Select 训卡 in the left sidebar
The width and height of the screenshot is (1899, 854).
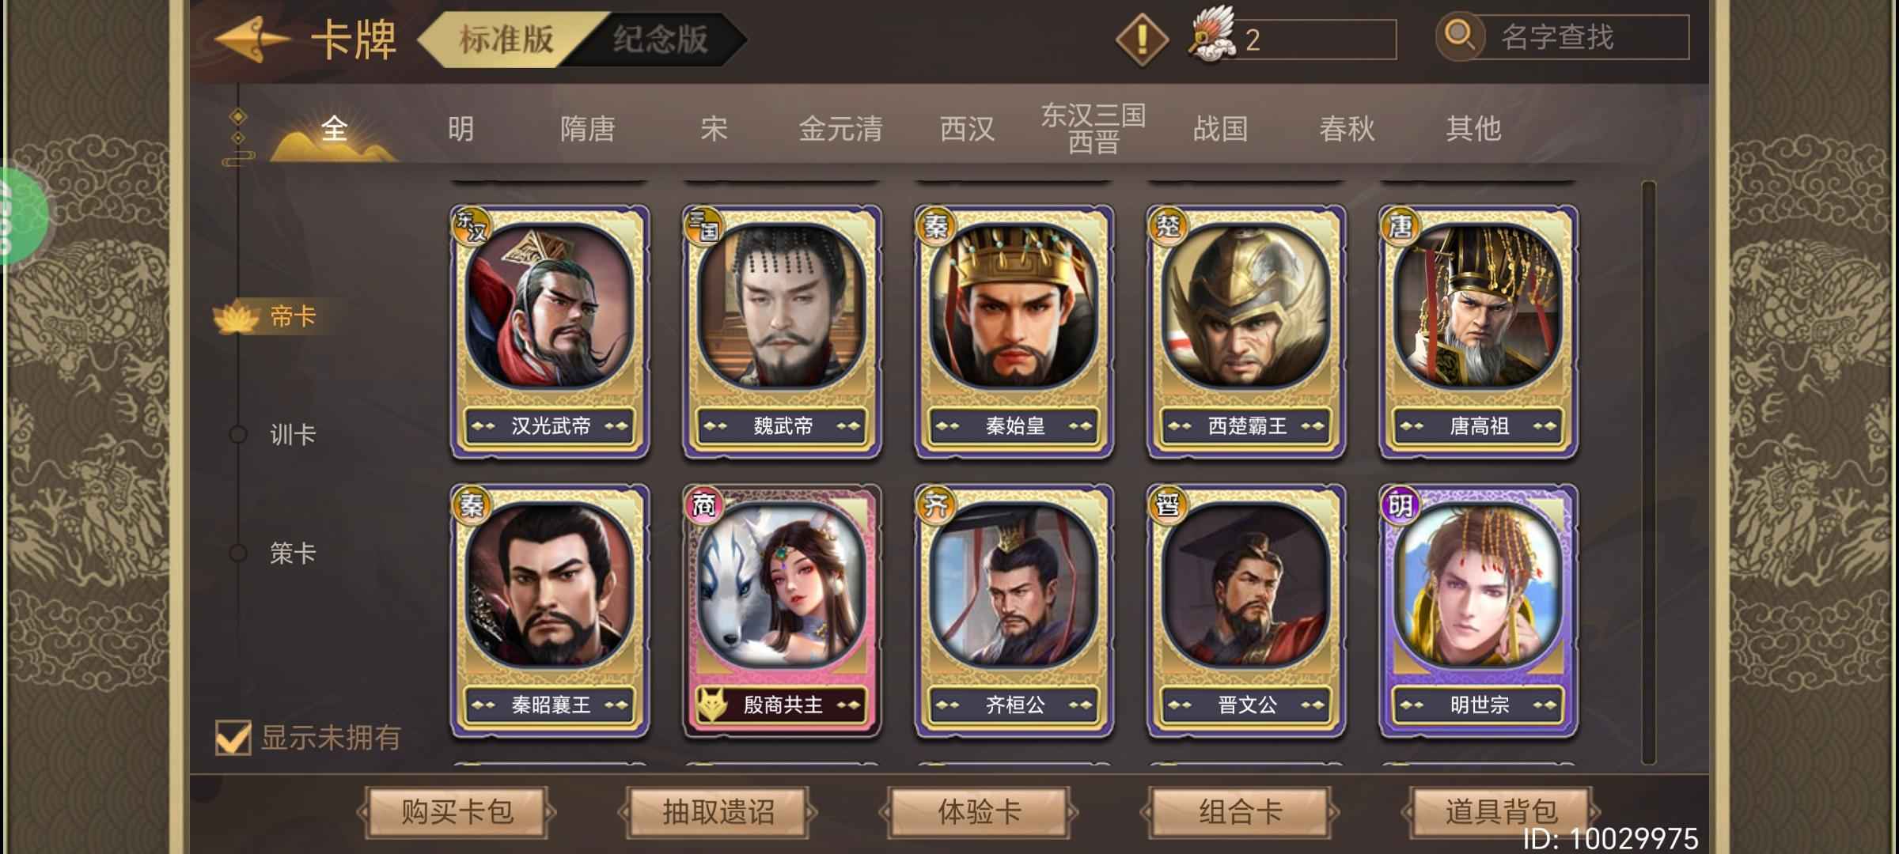[x=292, y=434]
